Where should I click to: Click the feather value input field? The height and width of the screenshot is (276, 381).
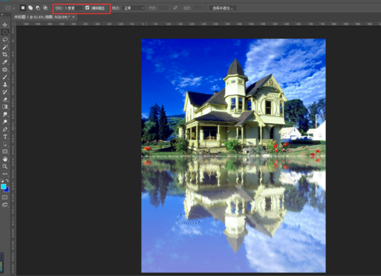point(73,8)
